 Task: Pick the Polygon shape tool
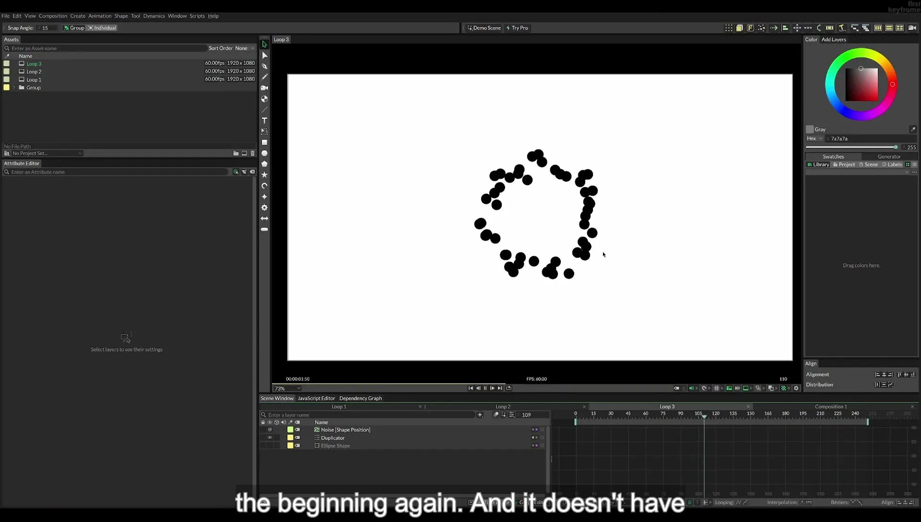(x=264, y=164)
